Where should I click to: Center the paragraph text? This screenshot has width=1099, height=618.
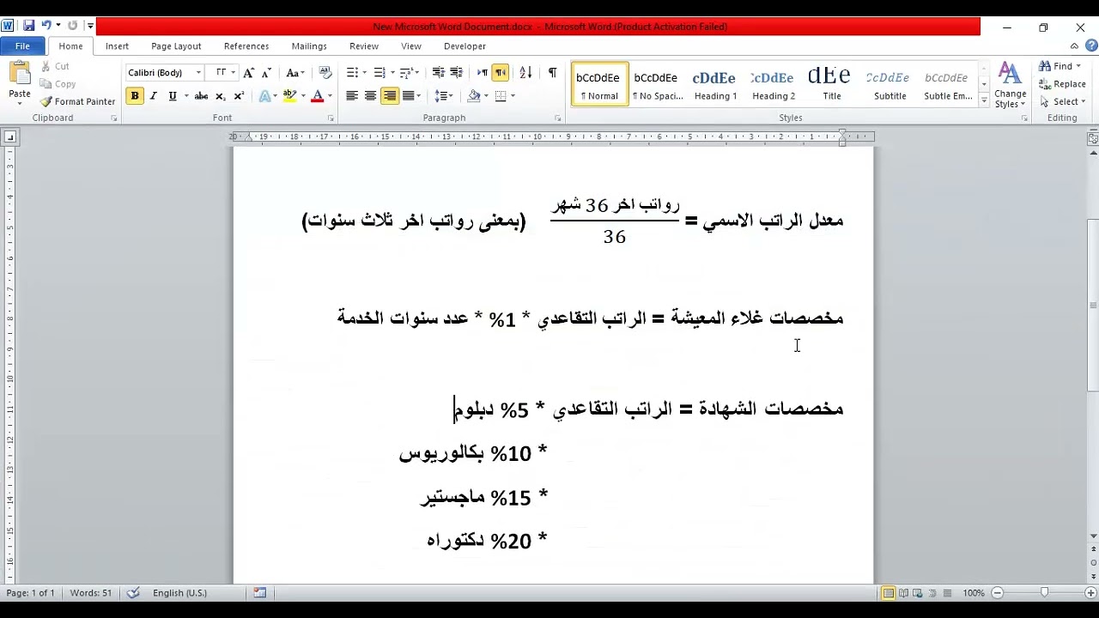tap(370, 96)
